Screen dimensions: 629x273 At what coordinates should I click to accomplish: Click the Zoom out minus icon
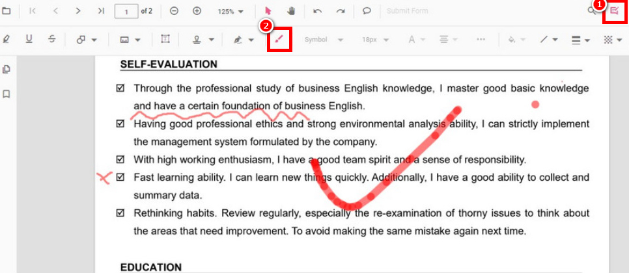[x=174, y=11]
